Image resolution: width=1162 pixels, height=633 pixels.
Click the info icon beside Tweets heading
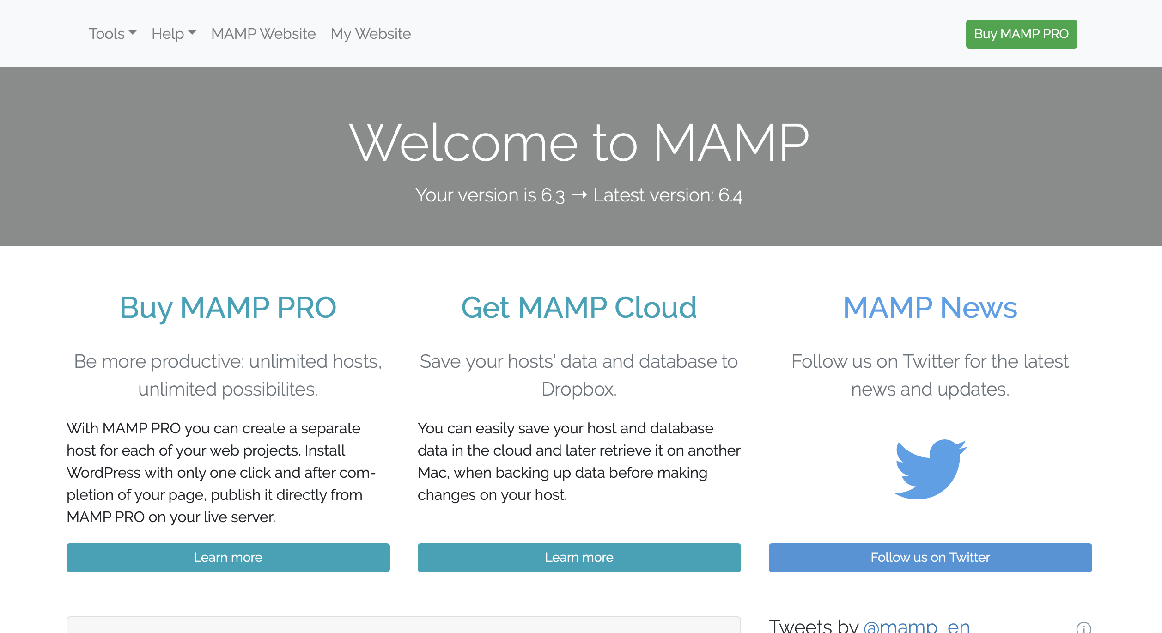tap(1083, 628)
